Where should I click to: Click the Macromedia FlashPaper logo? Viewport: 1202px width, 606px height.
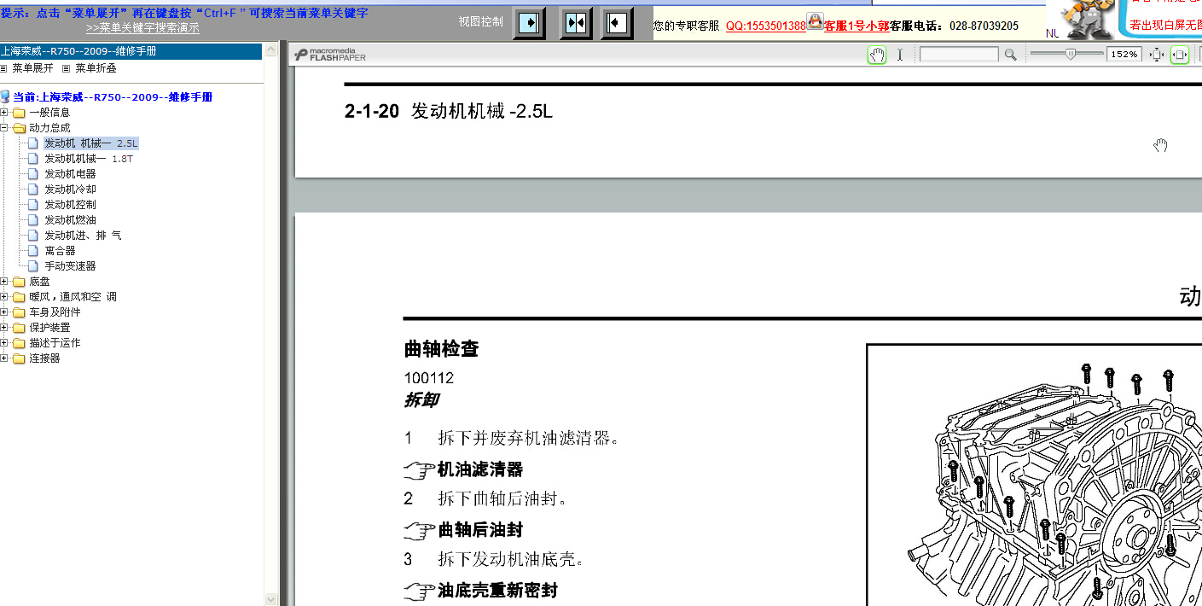coord(331,55)
